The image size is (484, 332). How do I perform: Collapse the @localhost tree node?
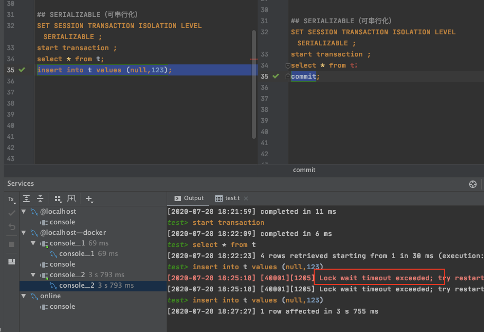point(24,212)
